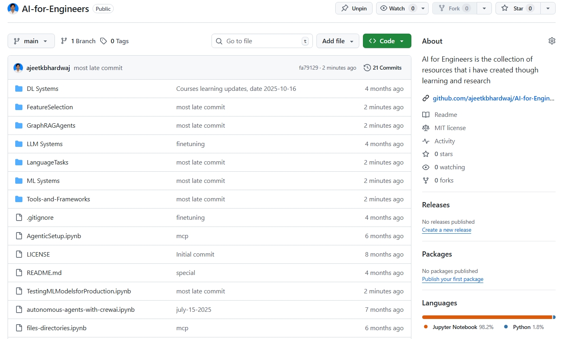Open the About settings gear icon
The image size is (562, 339).
(x=552, y=41)
